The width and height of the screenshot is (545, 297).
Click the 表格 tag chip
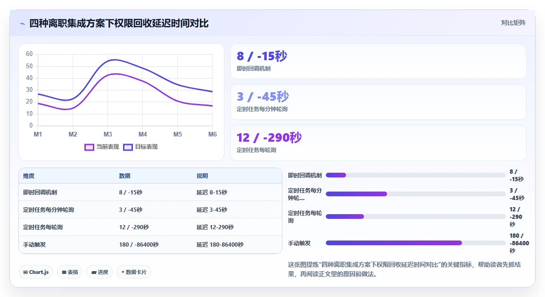pos(70,272)
